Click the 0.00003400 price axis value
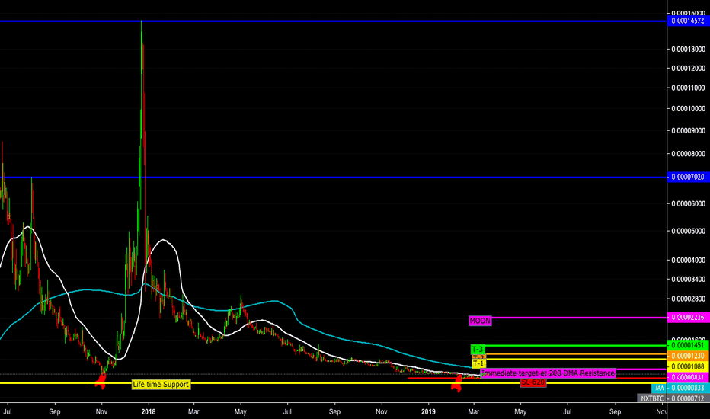This screenshot has width=710, height=419. click(x=688, y=280)
